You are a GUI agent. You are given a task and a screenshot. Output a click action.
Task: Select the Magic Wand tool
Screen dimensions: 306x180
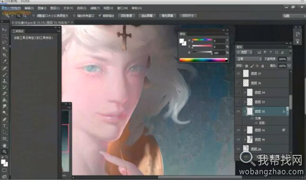tap(4, 49)
